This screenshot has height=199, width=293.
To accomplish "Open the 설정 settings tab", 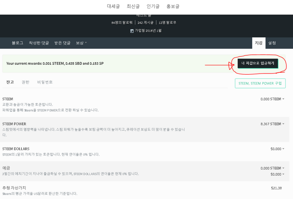I will coord(272,43).
